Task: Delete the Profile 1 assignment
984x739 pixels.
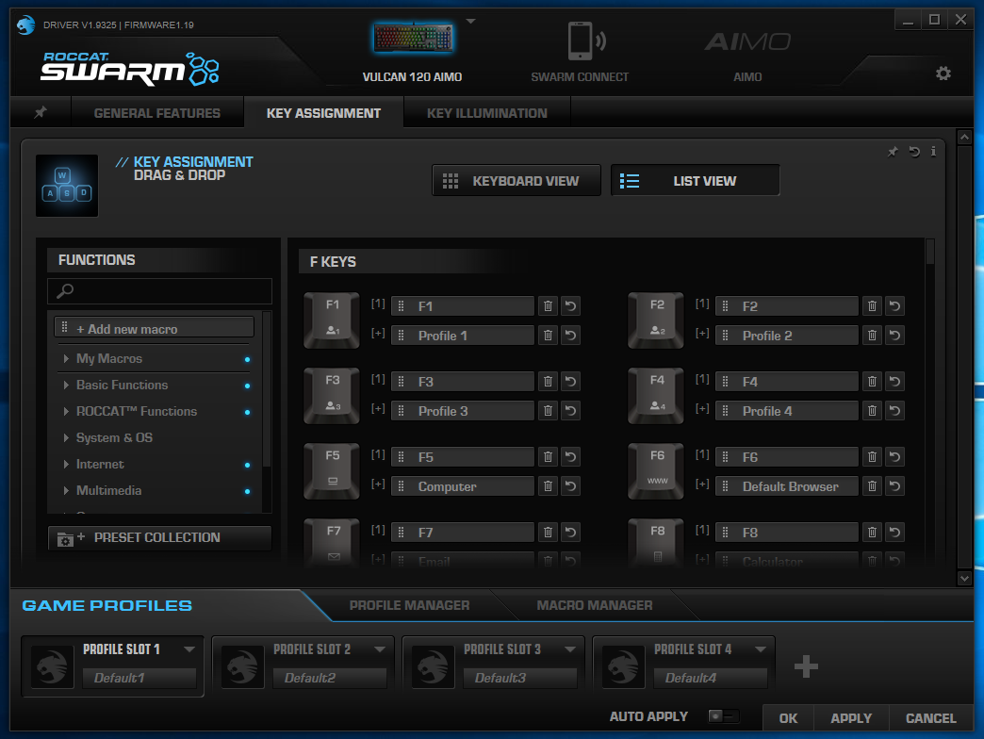Action: point(548,336)
